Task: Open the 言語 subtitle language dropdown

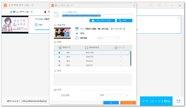Action: click(x=117, y=95)
